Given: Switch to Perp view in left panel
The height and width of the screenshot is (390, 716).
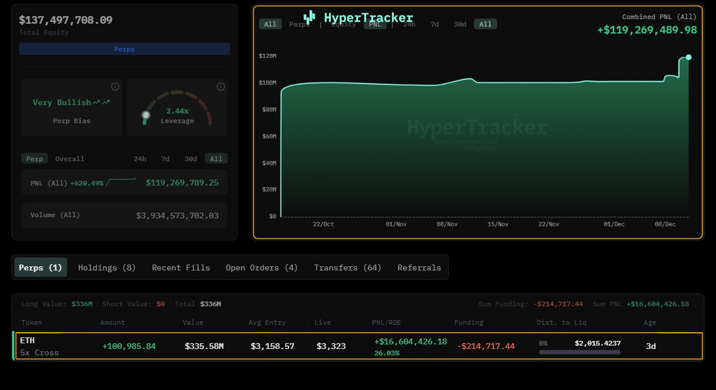Looking at the screenshot, I should [x=35, y=159].
